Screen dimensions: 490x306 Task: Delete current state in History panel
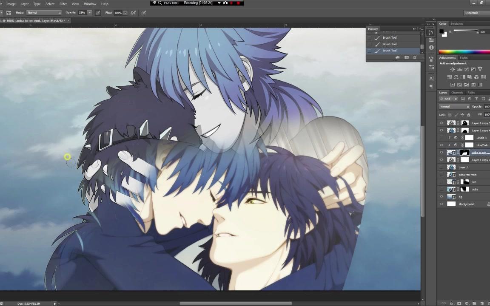pos(415,57)
